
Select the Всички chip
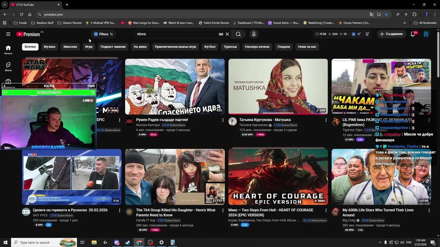coord(30,47)
